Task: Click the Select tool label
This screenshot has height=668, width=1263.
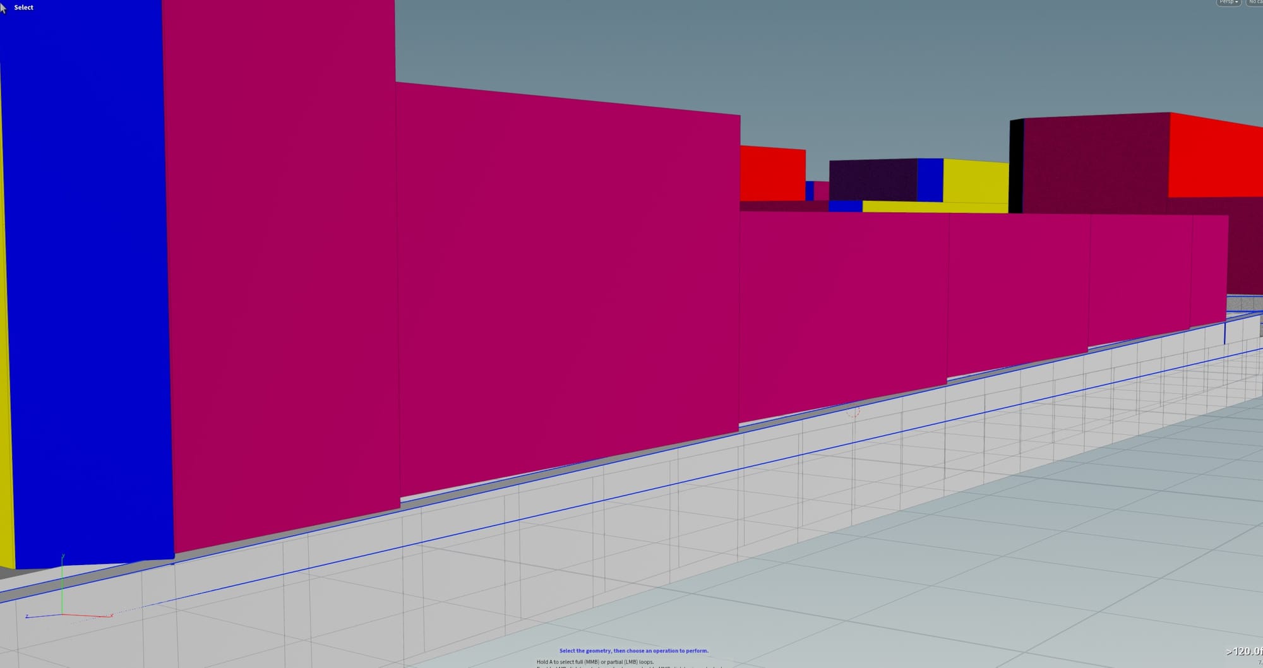Action: 23,8
